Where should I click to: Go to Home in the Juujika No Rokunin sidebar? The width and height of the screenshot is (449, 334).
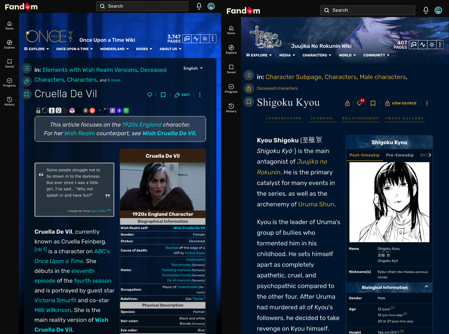coord(231,30)
